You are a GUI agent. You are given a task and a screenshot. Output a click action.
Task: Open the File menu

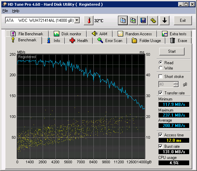click(5, 11)
